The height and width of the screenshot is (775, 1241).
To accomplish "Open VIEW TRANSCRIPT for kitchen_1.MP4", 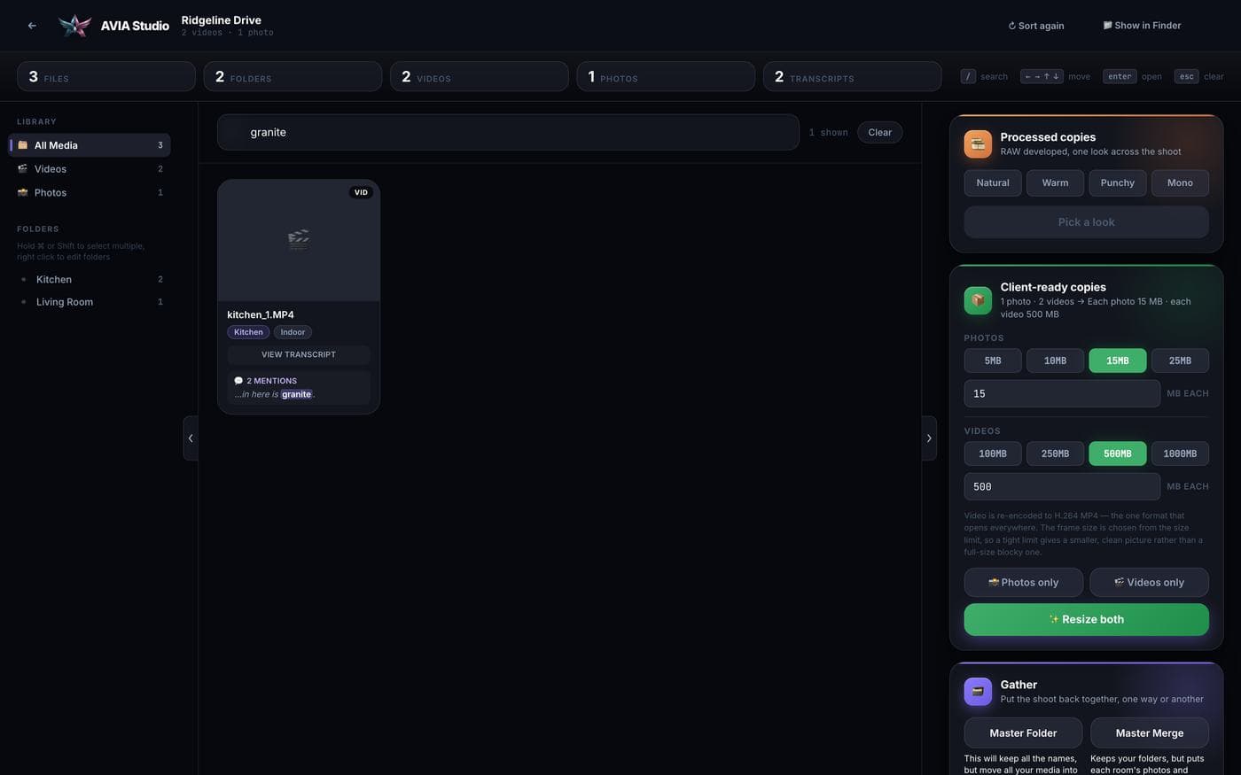I will pos(299,354).
